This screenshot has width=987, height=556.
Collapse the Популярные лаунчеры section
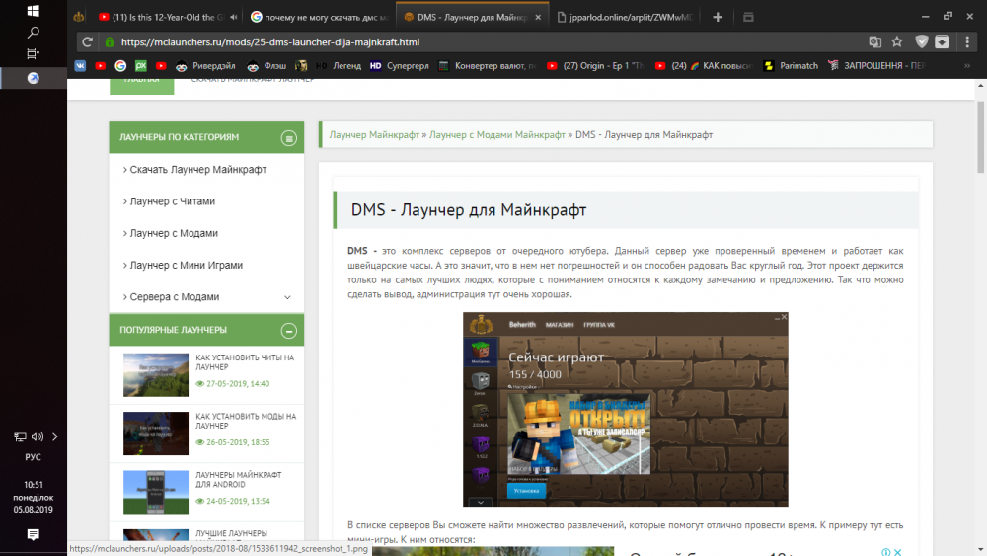(x=289, y=331)
